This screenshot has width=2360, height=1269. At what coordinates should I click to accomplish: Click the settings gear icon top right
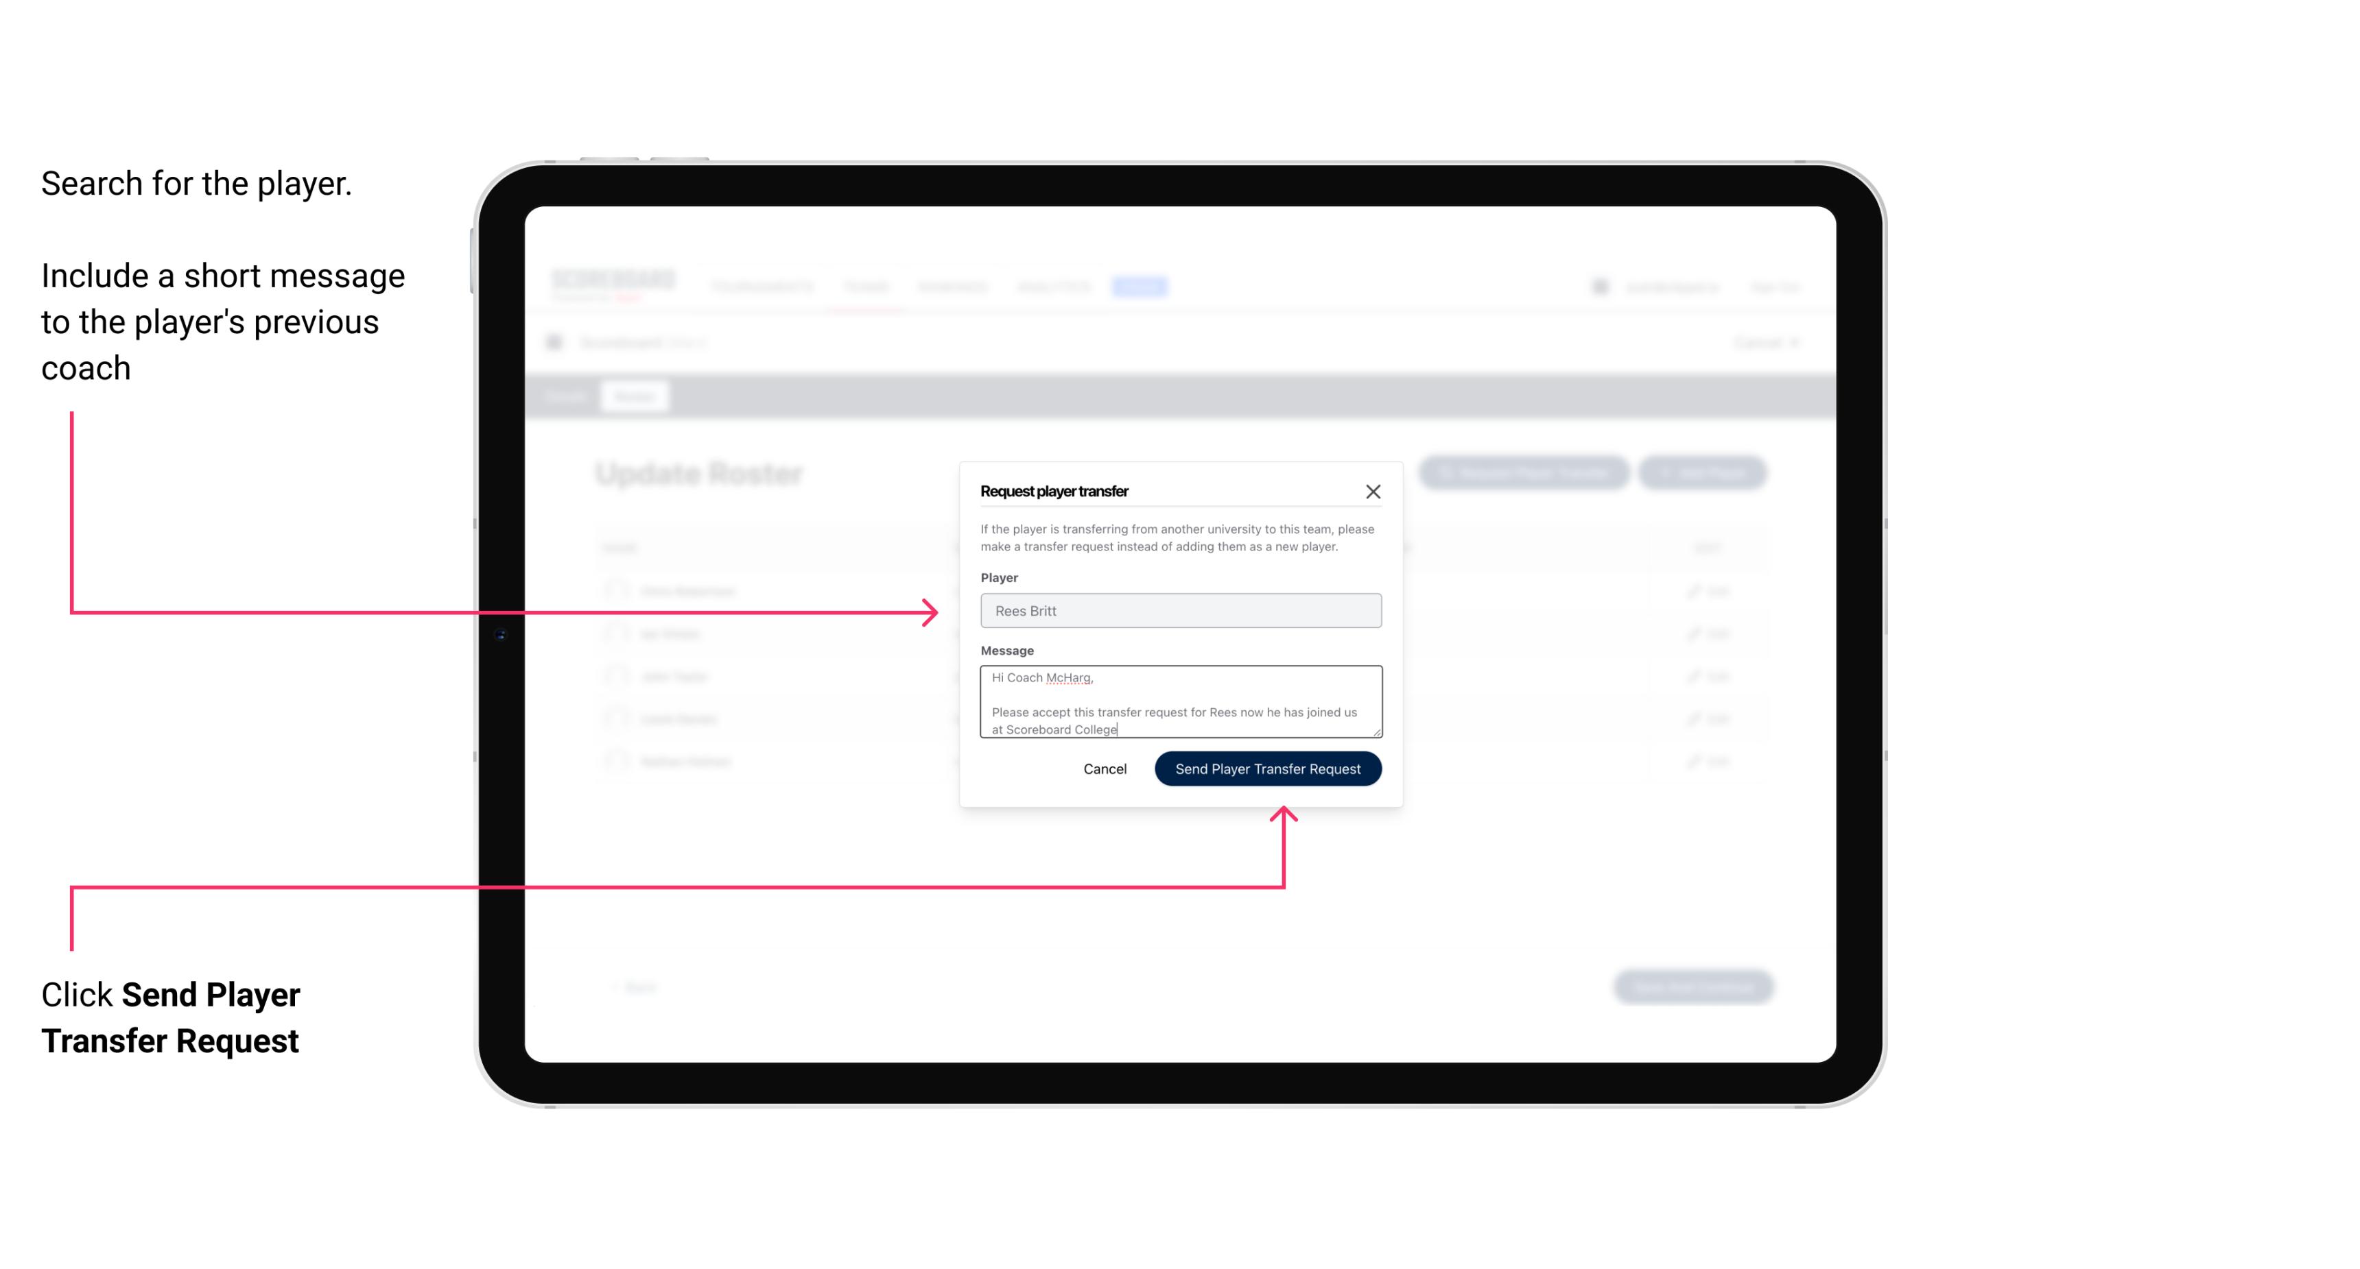[1600, 286]
